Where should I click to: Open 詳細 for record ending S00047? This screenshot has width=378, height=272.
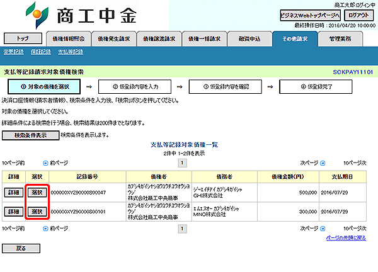(x=14, y=193)
